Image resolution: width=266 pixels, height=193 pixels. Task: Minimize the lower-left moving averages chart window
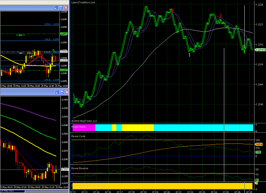[57, 92]
